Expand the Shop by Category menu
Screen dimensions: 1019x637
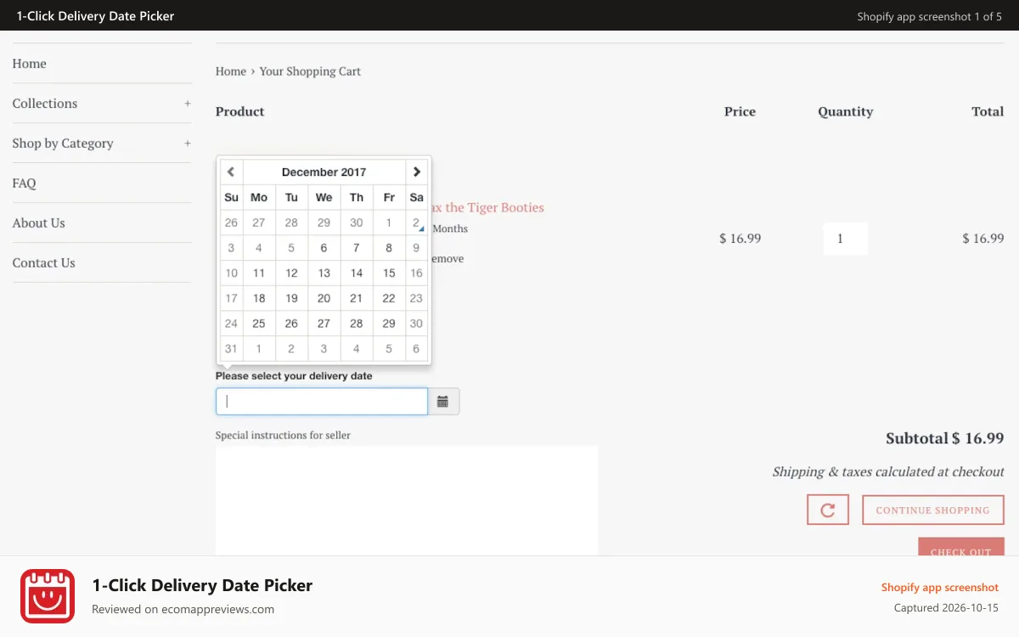(x=188, y=144)
